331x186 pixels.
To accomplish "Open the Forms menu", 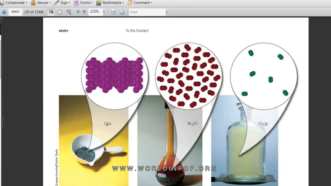I will (x=83, y=3).
